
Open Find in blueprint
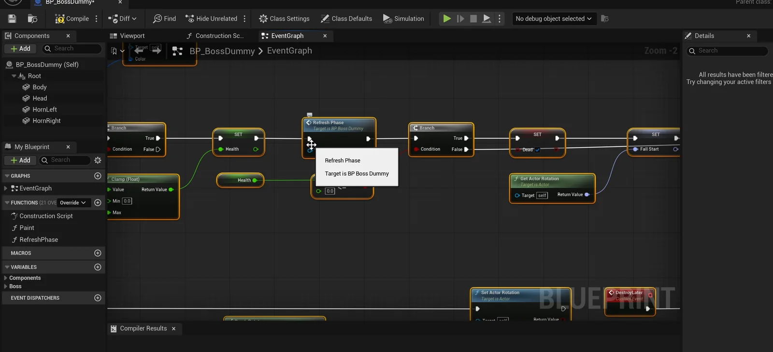click(164, 19)
